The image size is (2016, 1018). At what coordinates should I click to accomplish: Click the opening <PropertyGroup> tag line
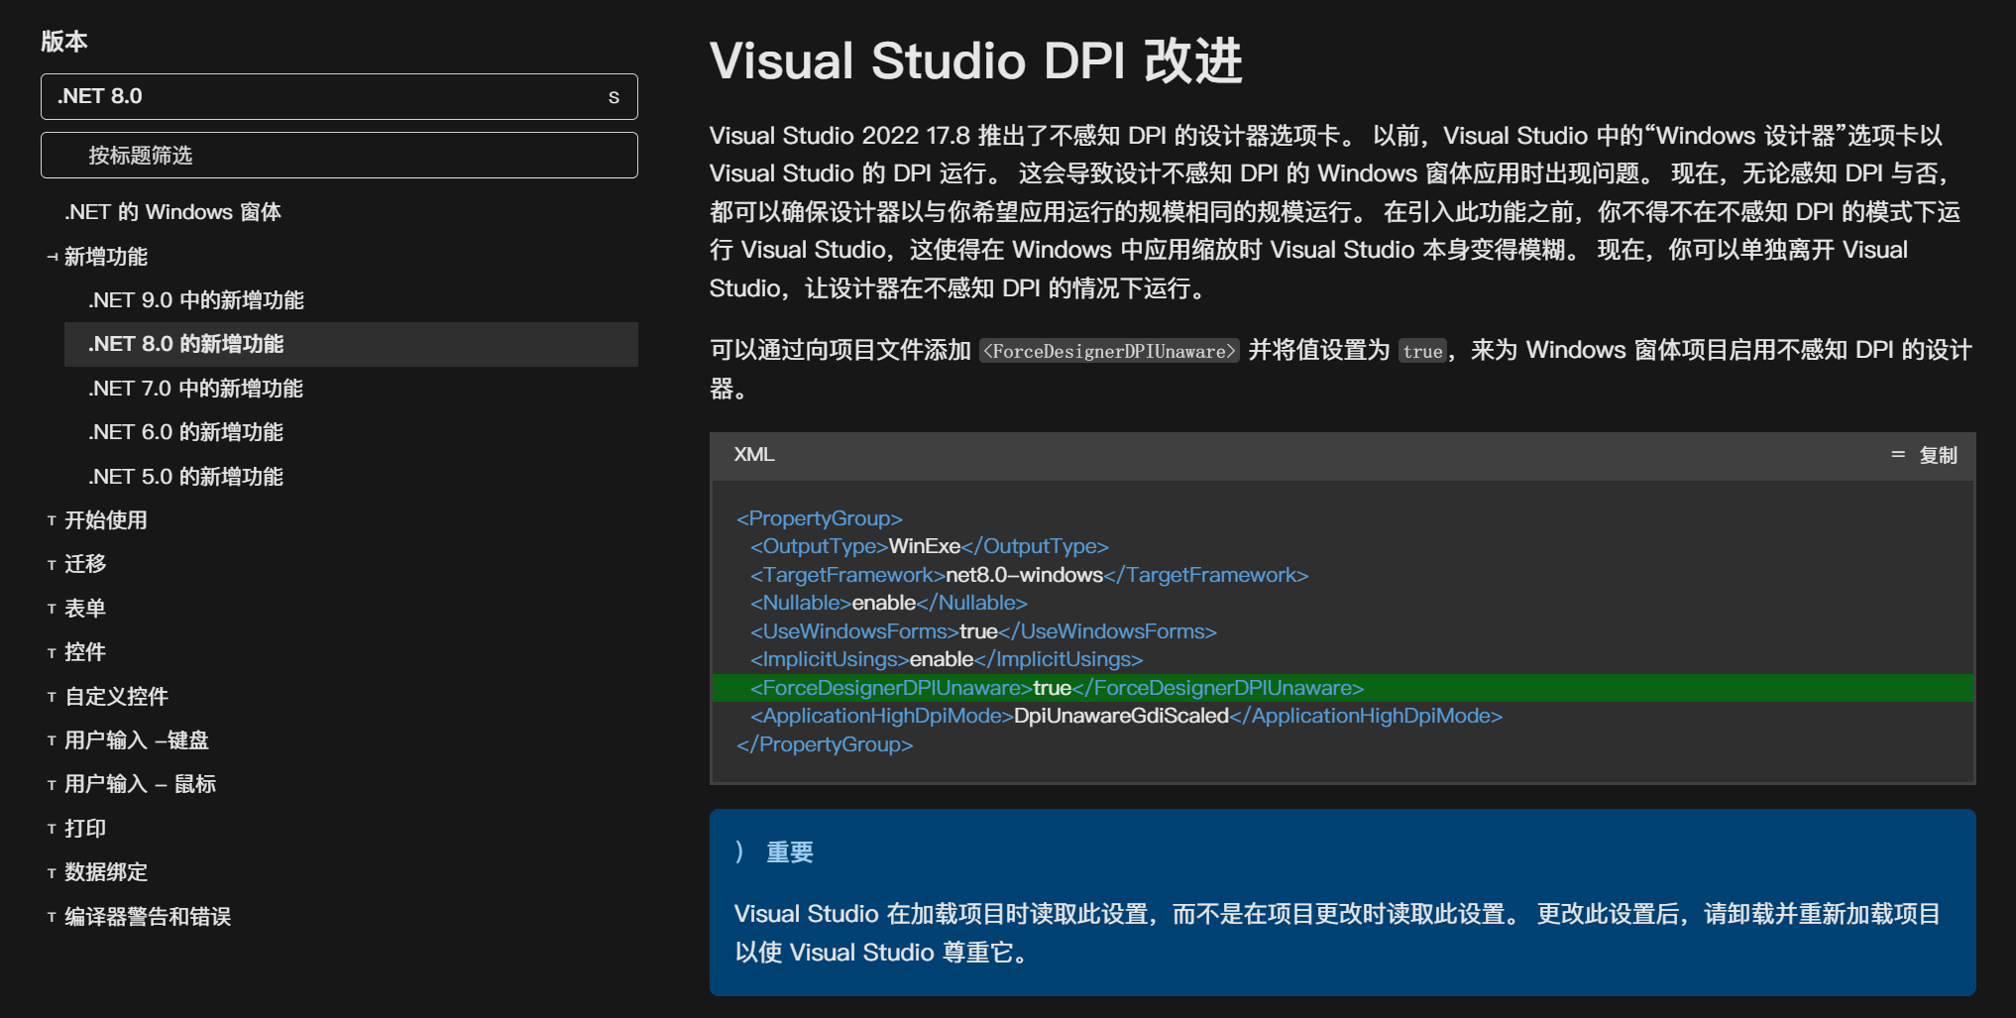[820, 518]
